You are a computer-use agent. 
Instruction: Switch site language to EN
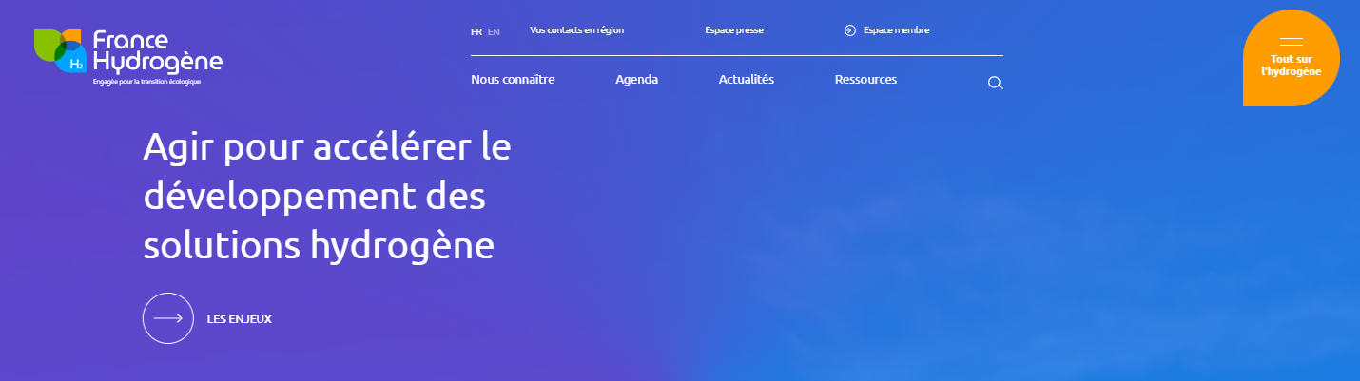[494, 31]
